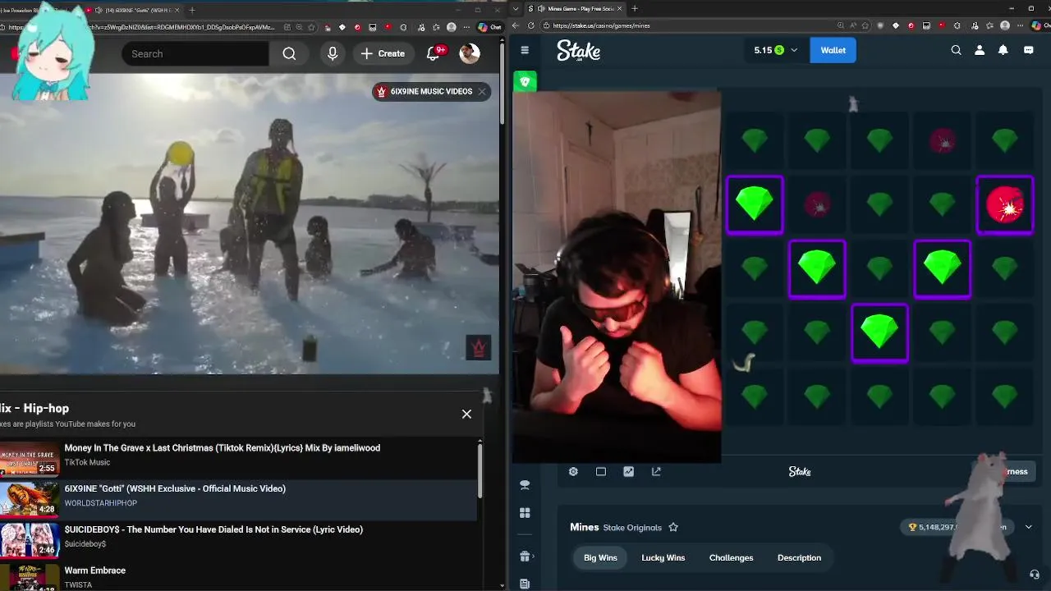Screen dimensions: 1051x591
Task: Click the stake.us/casino/games/mines address bar
Action: point(698,25)
